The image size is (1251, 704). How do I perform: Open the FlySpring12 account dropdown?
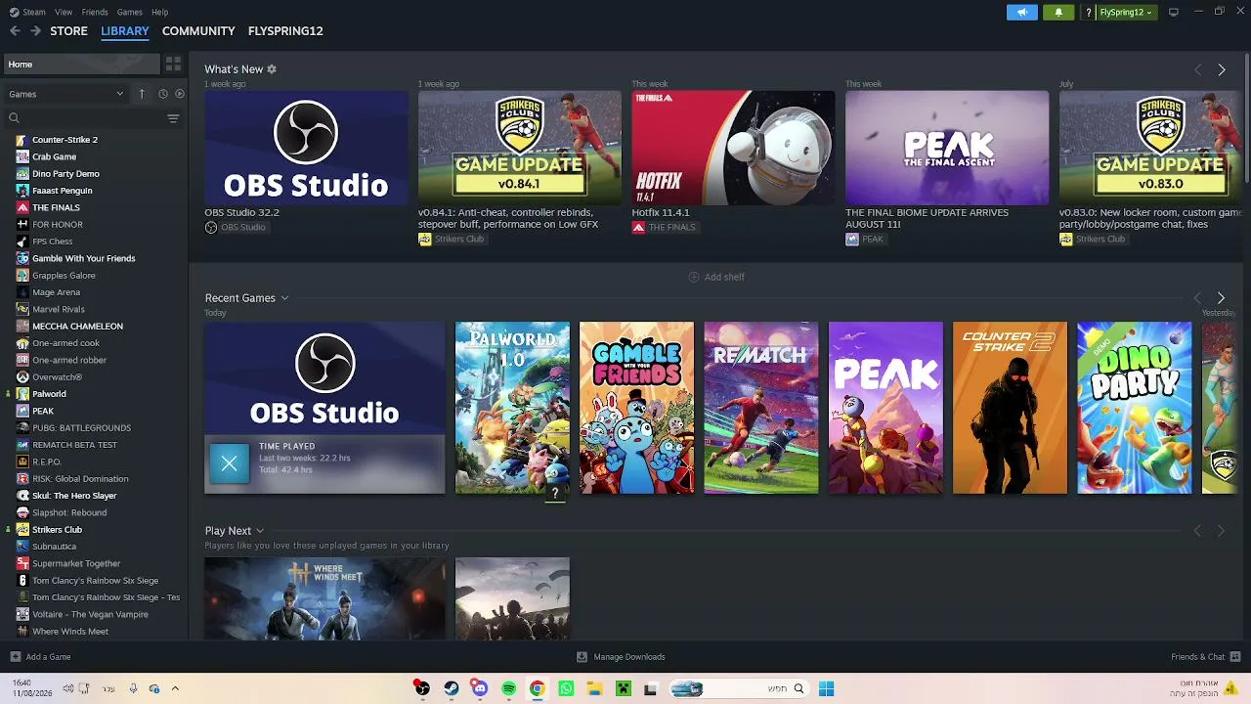(x=1125, y=13)
